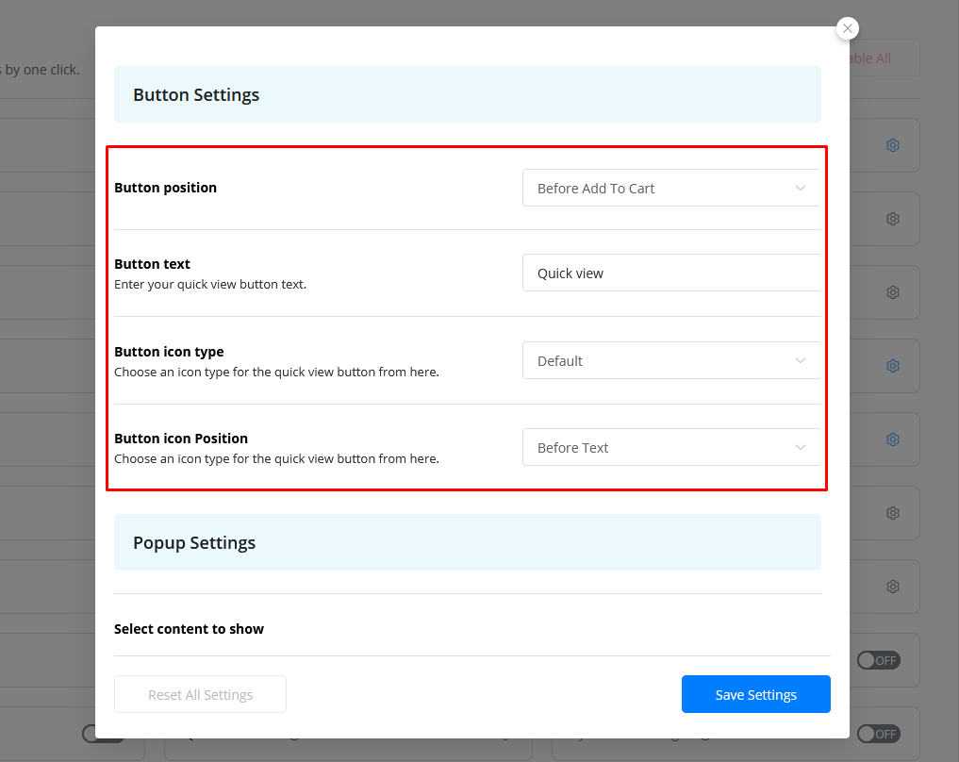
Task: Click the Reset All Settings button
Action: pos(200,694)
